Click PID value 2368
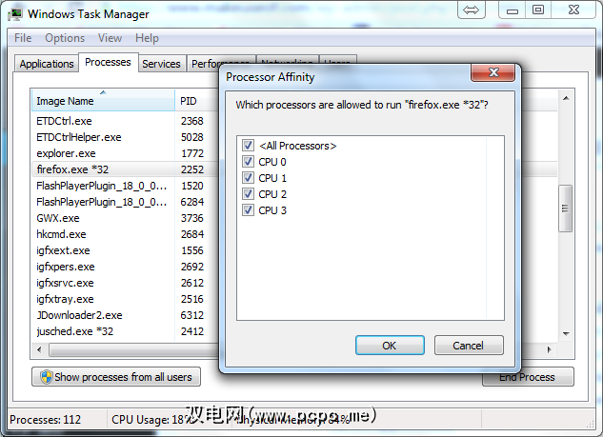603x437 pixels. (191, 121)
